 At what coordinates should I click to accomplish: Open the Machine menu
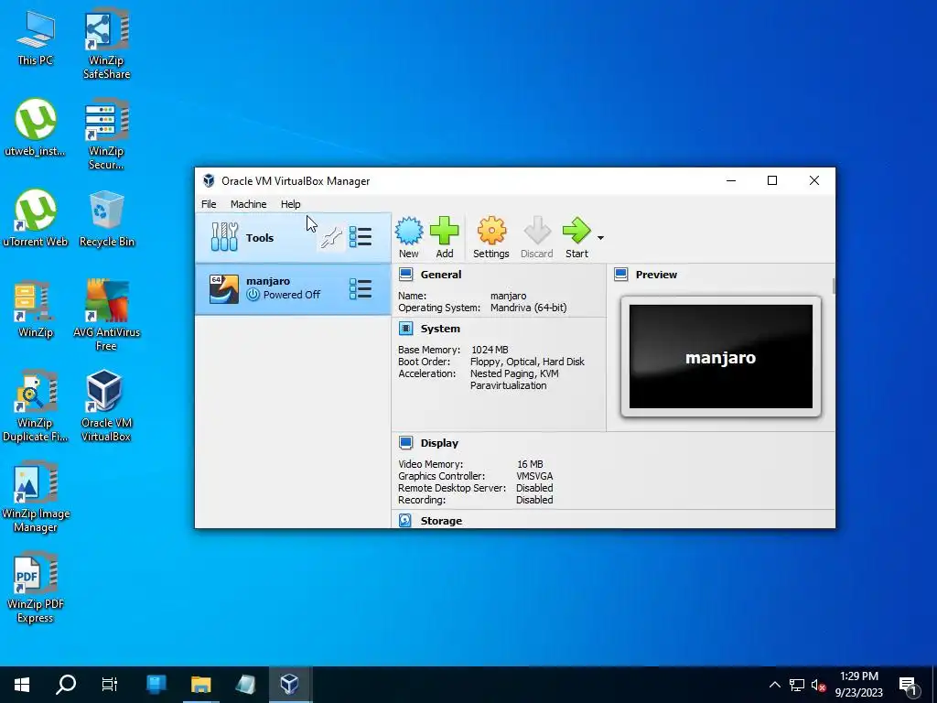point(249,204)
